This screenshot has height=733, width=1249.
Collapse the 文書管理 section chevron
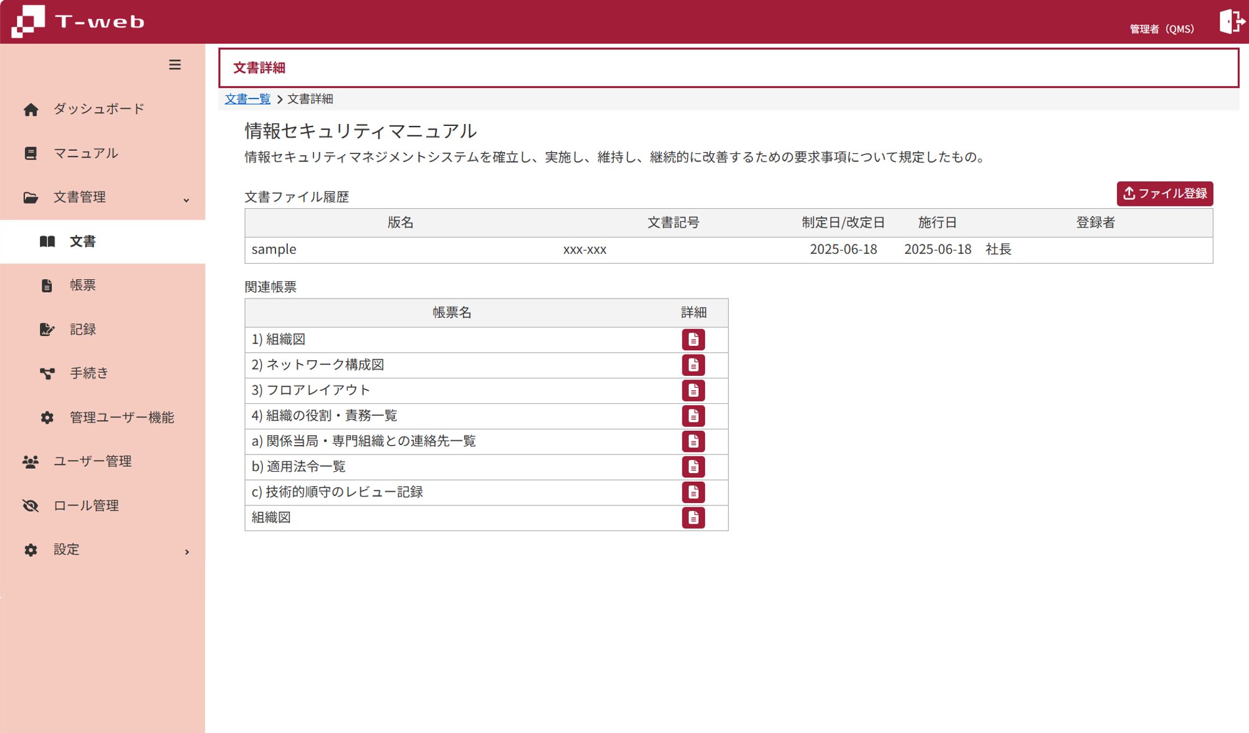point(186,199)
